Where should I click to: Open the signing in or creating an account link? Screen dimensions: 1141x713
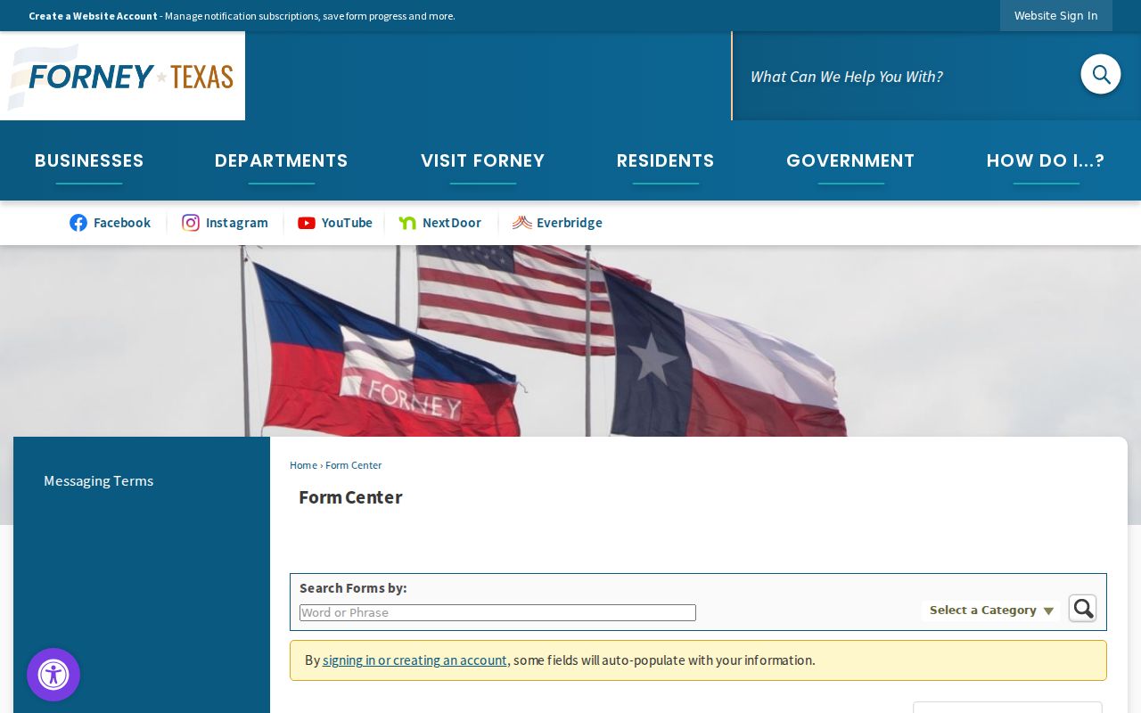click(415, 660)
